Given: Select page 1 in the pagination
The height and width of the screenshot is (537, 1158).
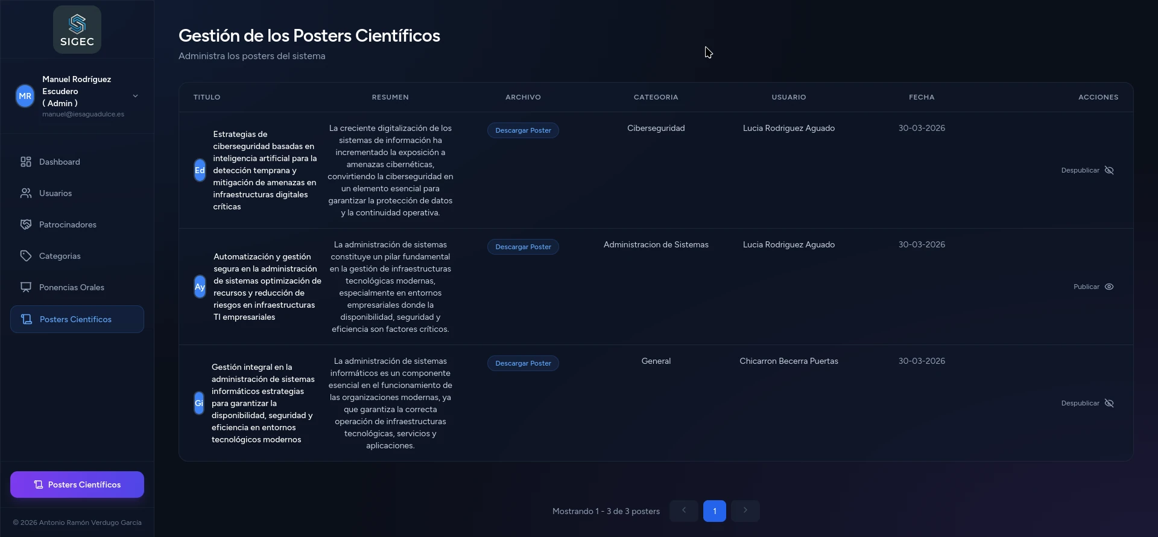Looking at the screenshot, I should [x=714, y=511].
